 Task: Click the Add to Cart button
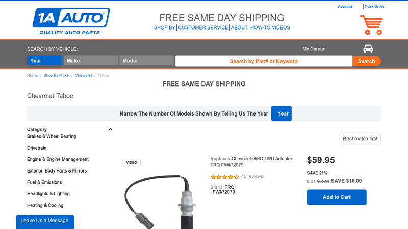click(x=337, y=197)
